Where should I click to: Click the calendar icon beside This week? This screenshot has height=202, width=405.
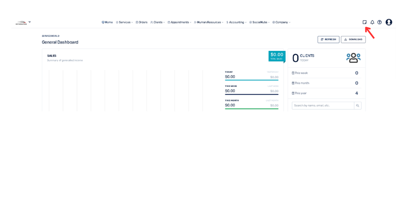[x=293, y=73]
